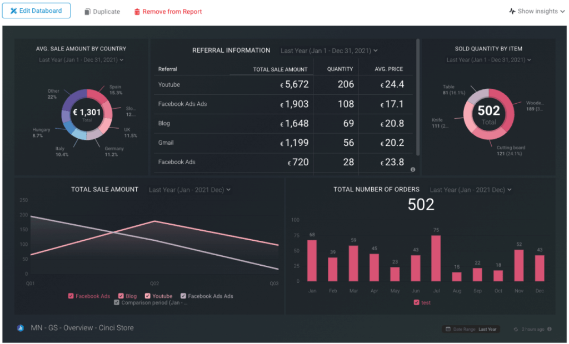Image resolution: width=569 pixels, height=344 pixels.
Task: Click the Edit Databoard button
Action: click(36, 11)
